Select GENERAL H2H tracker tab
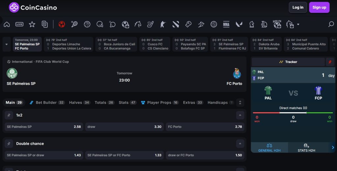This screenshot has width=337, height=171. click(x=269, y=148)
